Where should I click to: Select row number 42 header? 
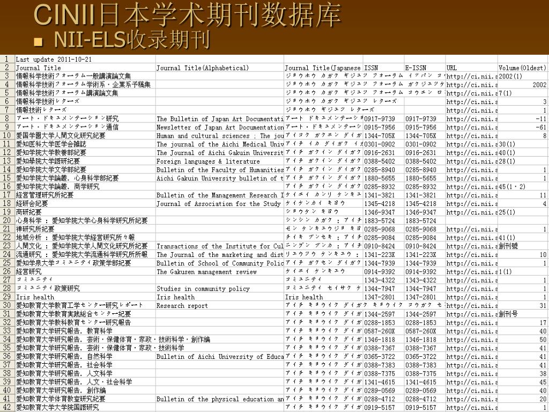8,407
